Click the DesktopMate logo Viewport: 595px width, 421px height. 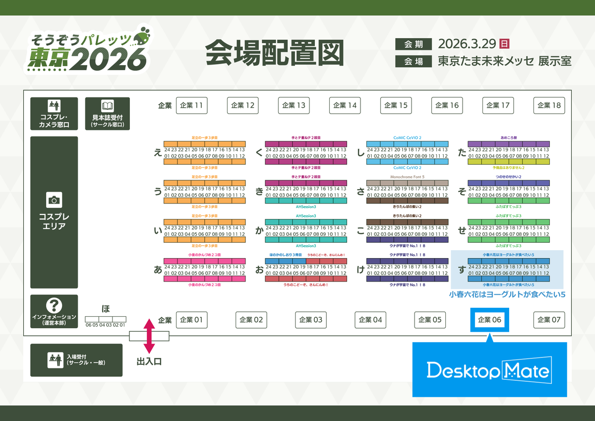point(488,370)
